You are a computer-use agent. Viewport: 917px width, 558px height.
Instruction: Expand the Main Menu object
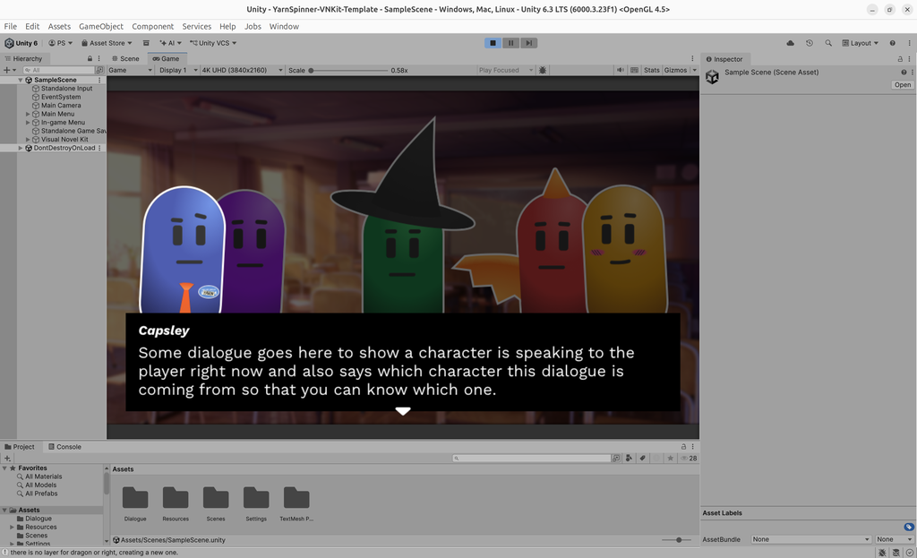(28, 114)
